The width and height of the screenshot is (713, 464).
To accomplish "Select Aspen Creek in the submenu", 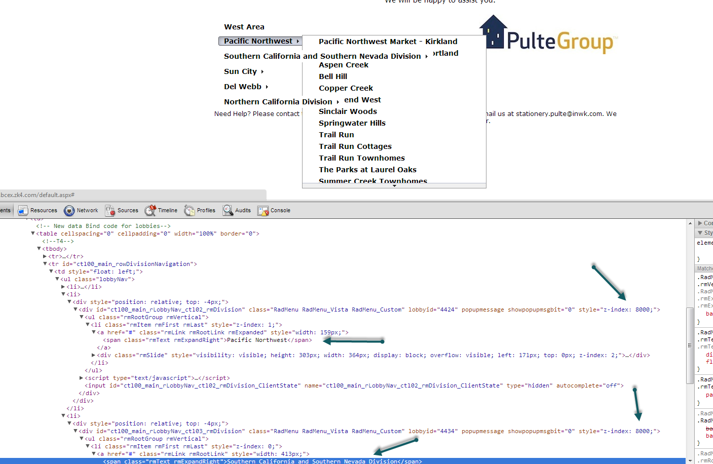I will (344, 65).
